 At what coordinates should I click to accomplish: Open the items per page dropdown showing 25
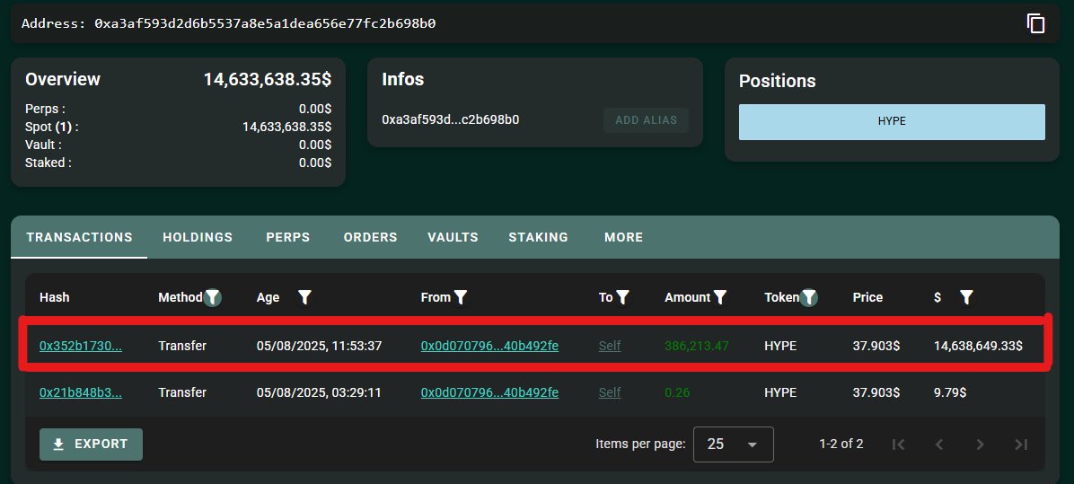pos(734,444)
